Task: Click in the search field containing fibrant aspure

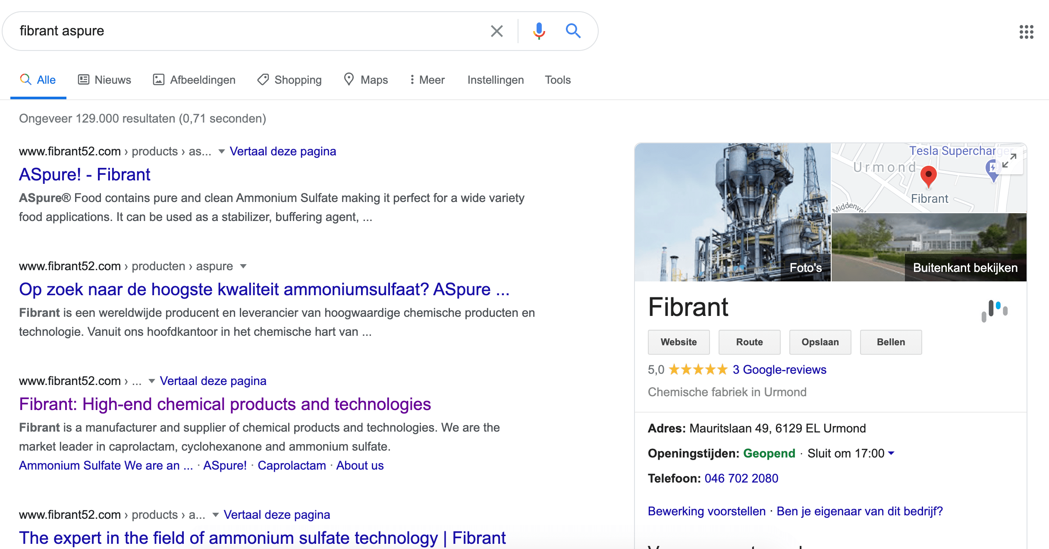Action: point(250,31)
